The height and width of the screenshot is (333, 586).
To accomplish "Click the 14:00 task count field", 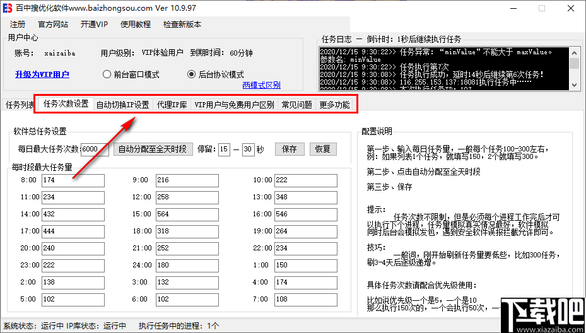I will click(x=73, y=214).
